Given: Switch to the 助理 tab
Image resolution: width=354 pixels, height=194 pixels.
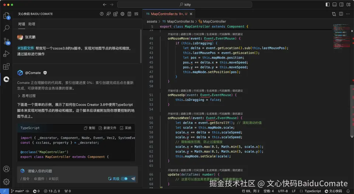Looking at the screenshot, I should 32,24.
